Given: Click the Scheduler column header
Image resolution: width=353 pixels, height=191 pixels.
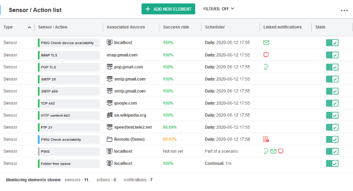Looking at the screenshot, I should tap(215, 27).
